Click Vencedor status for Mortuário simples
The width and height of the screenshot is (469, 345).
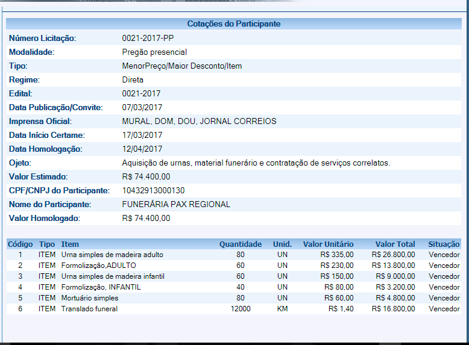444,298
